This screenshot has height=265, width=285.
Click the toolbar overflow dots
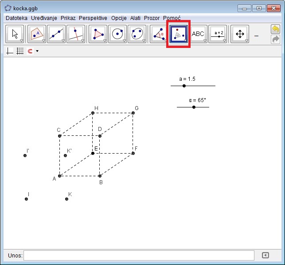257,36
